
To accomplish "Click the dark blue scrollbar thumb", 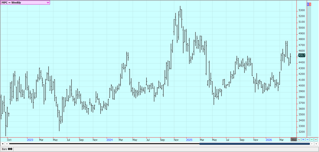I will tap(254, 144).
